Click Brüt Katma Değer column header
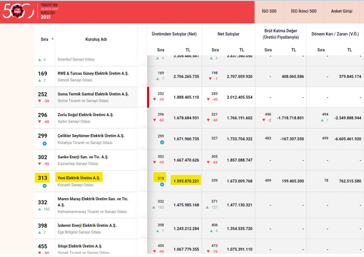This screenshot has height=257, width=364. [x=281, y=34]
